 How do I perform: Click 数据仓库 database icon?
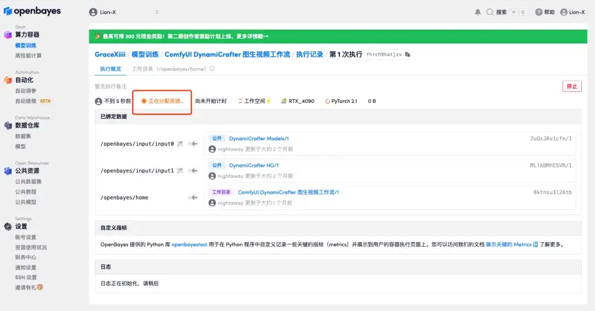pyautogui.click(x=8, y=126)
